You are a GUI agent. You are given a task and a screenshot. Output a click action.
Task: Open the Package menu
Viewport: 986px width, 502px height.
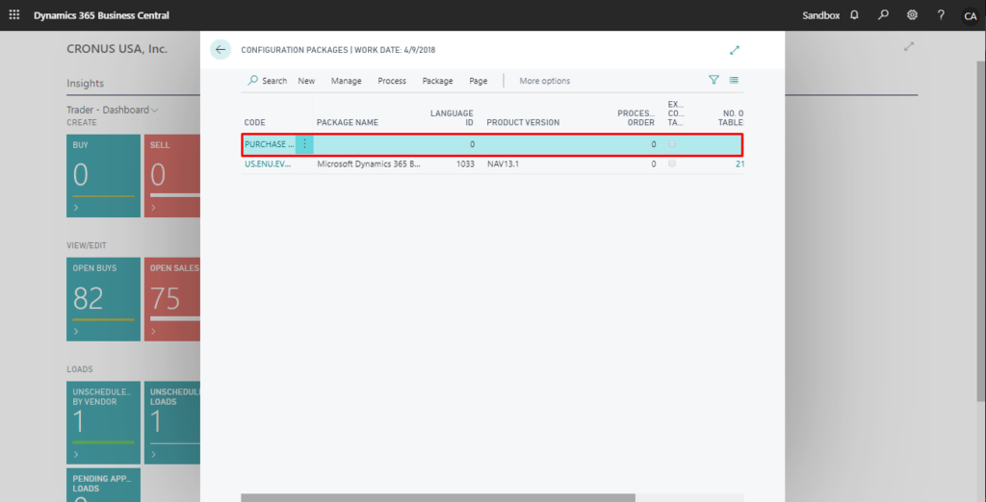point(438,81)
